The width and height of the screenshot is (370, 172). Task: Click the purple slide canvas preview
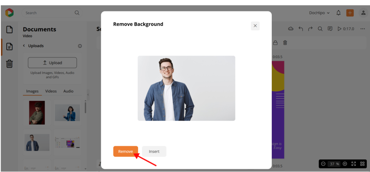[x=278, y=110]
